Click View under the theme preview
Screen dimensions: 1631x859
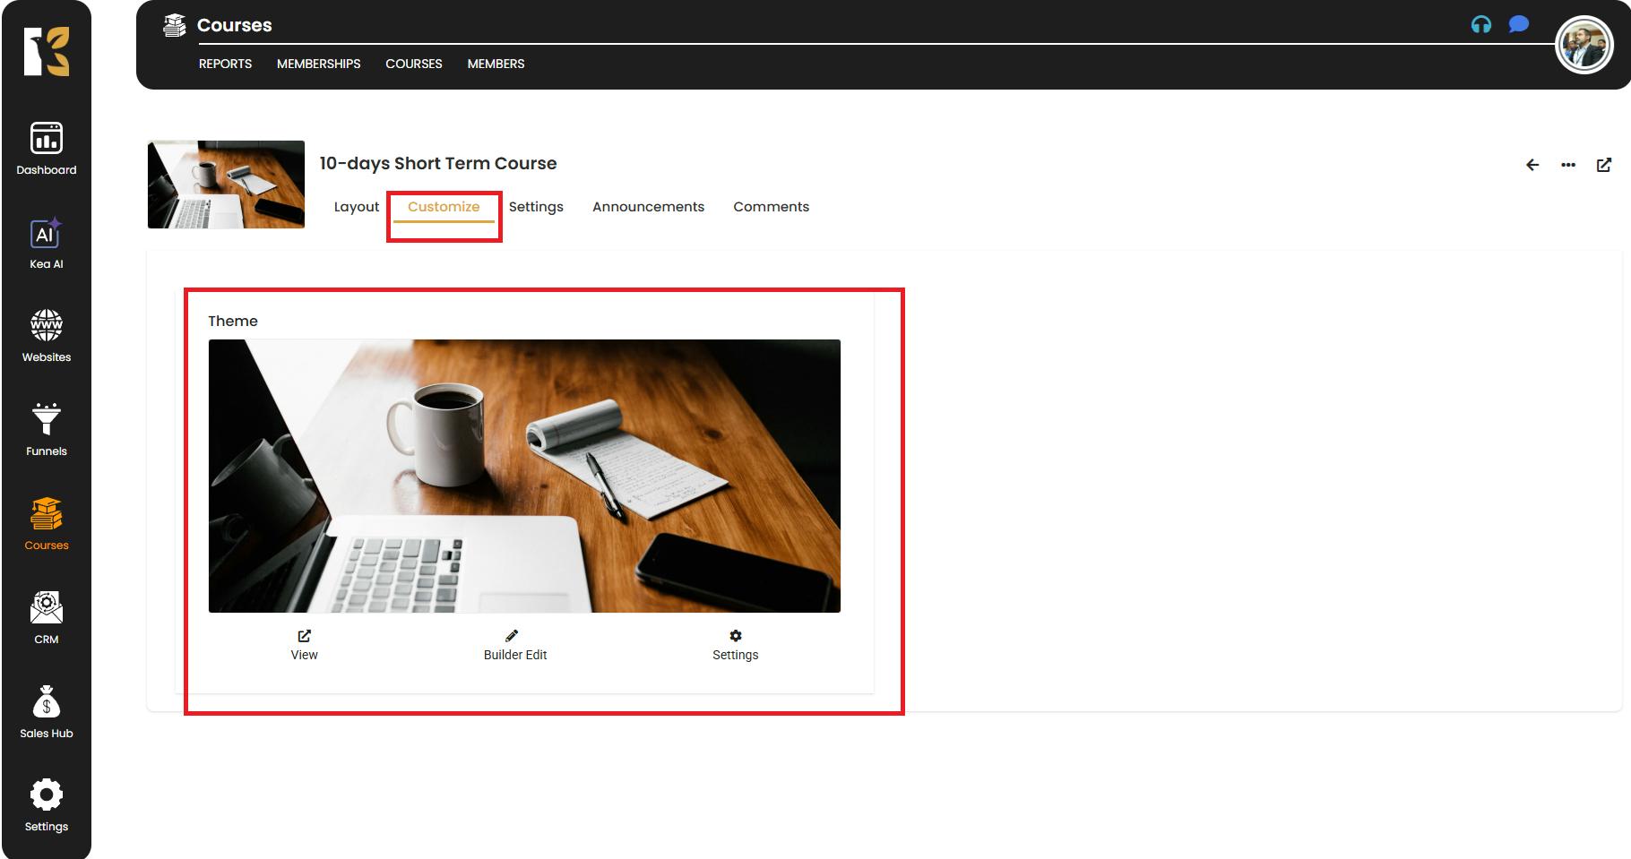coord(304,645)
